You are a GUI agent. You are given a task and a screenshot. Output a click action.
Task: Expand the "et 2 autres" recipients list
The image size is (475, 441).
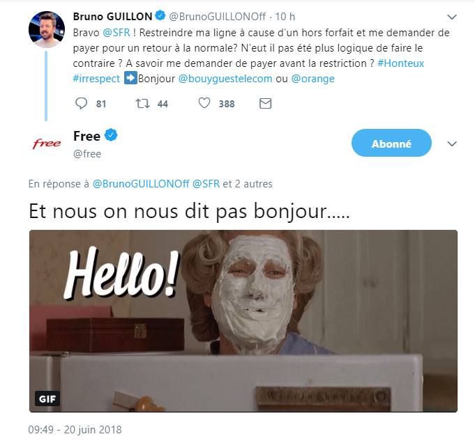click(248, 184)
